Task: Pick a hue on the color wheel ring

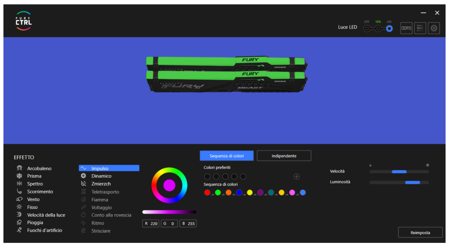Action: click(169, 170)
